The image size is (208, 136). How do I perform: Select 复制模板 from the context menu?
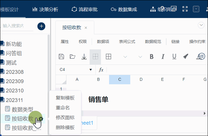(65, 98)
